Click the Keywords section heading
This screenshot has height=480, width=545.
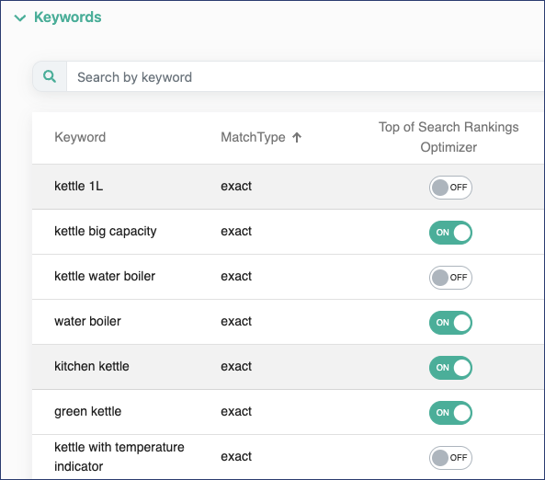pyautogui.click(x=67, y=17)
